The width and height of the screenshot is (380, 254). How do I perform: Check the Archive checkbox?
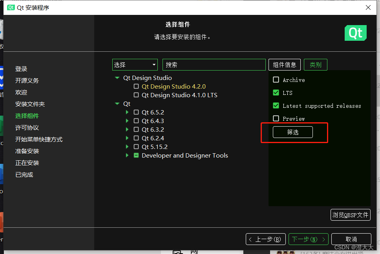(276, 80)
